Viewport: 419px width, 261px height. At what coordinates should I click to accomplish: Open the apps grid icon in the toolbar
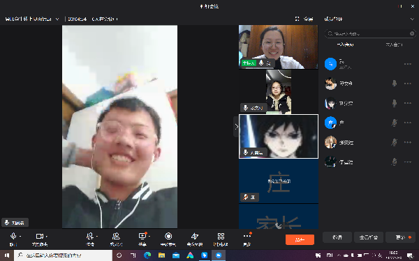tap(221, 236)
